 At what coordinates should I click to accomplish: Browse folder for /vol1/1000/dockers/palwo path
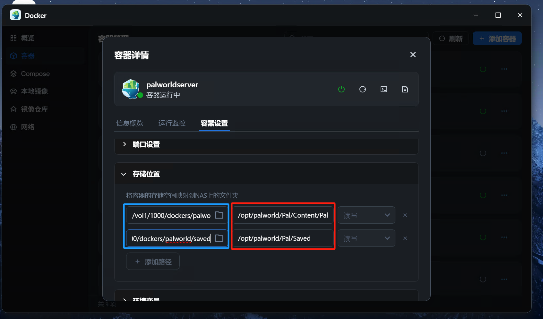(219, 215)
